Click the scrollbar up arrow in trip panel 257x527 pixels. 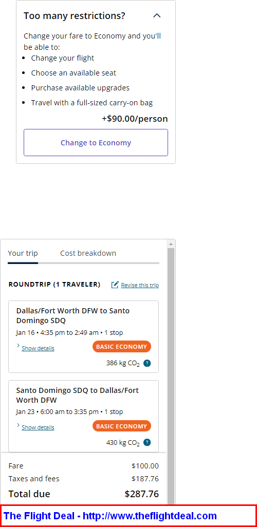tap(171, 243)
